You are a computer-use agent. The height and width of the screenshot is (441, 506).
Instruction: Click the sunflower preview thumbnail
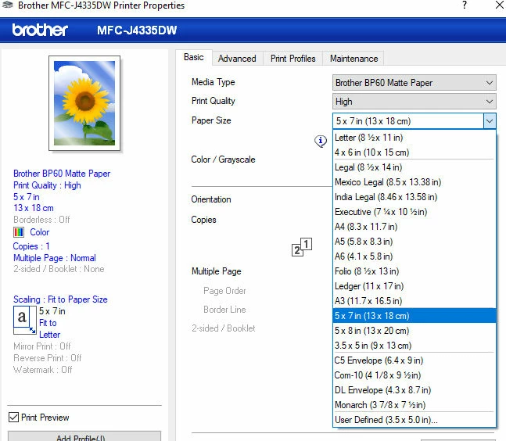(x=84, y=103)
